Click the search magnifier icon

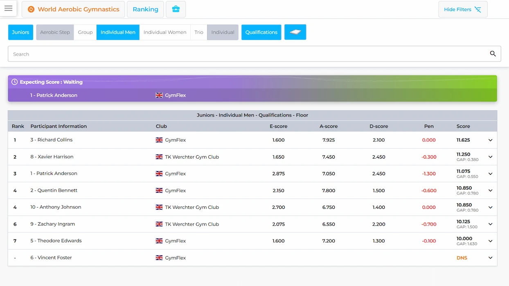pyautogui.click(x=493, y=54)
